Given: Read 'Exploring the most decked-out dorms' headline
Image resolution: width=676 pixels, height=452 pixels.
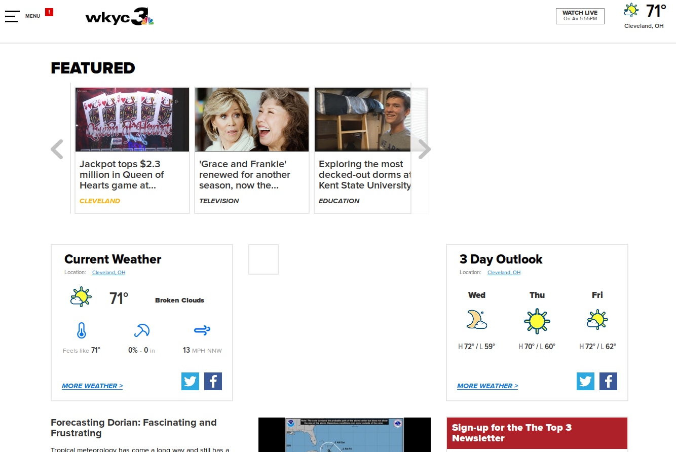Looking at the screenshot, I should click(365, 175).
